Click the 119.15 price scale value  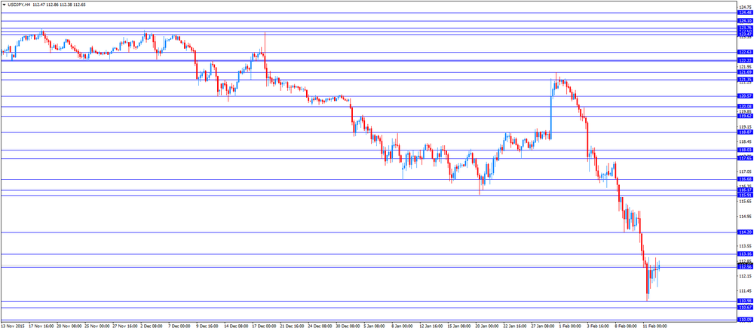pyautogui.click(x=746, y=127)
